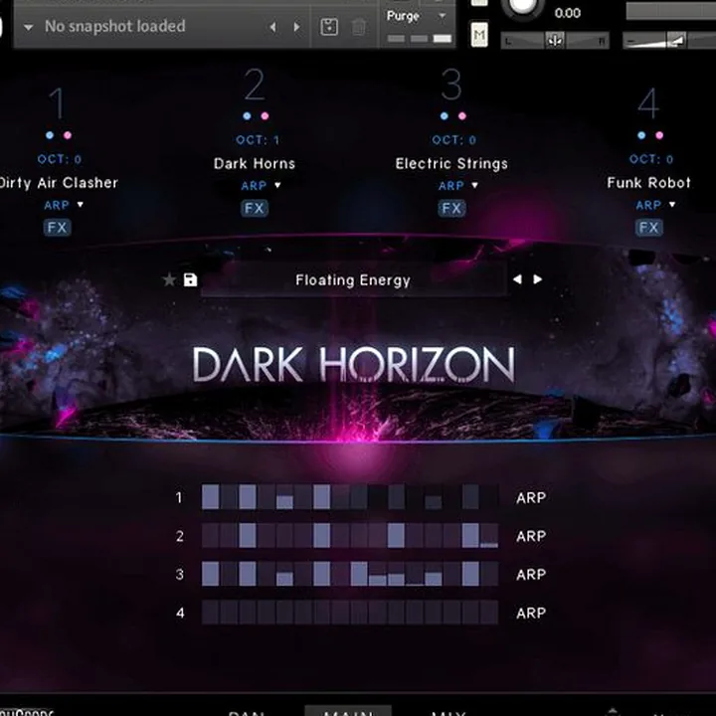Toggle pink dot of layer 2
The width and height of the screenshot is (716, 716).
point(265,116)
